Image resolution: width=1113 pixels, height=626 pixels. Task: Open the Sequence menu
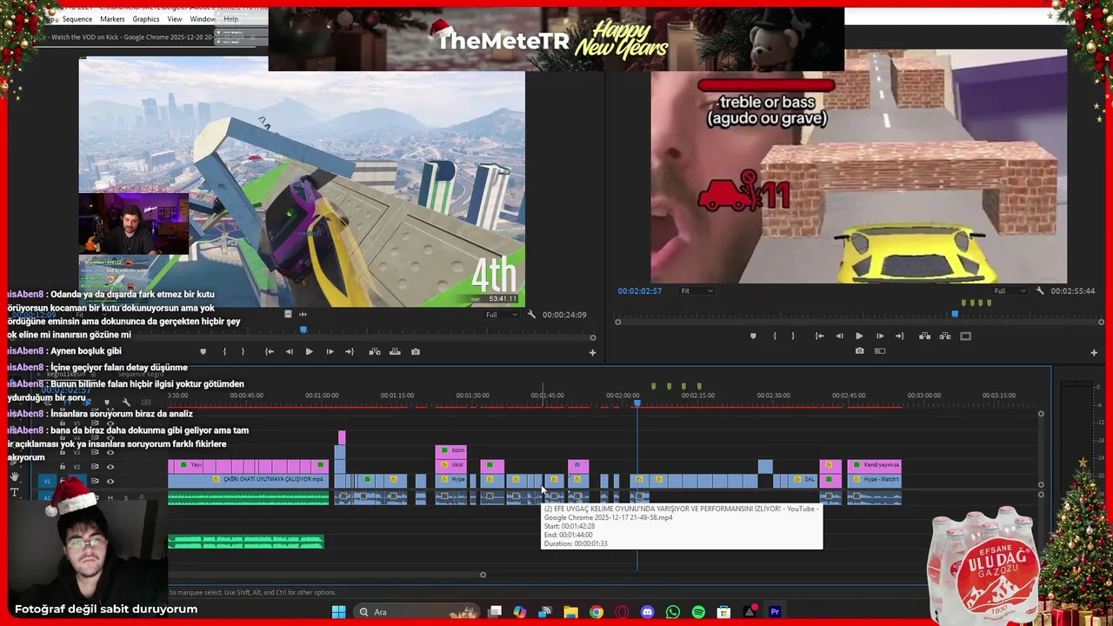(x=77, y=19)
